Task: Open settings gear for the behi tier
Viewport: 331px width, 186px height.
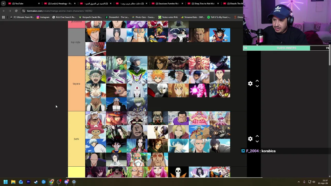Action: pyautogui.click(x=250, y=139)
